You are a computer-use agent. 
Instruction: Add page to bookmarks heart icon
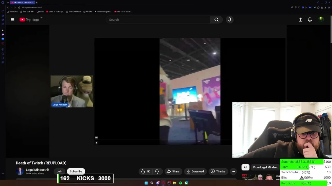point(310,7)
